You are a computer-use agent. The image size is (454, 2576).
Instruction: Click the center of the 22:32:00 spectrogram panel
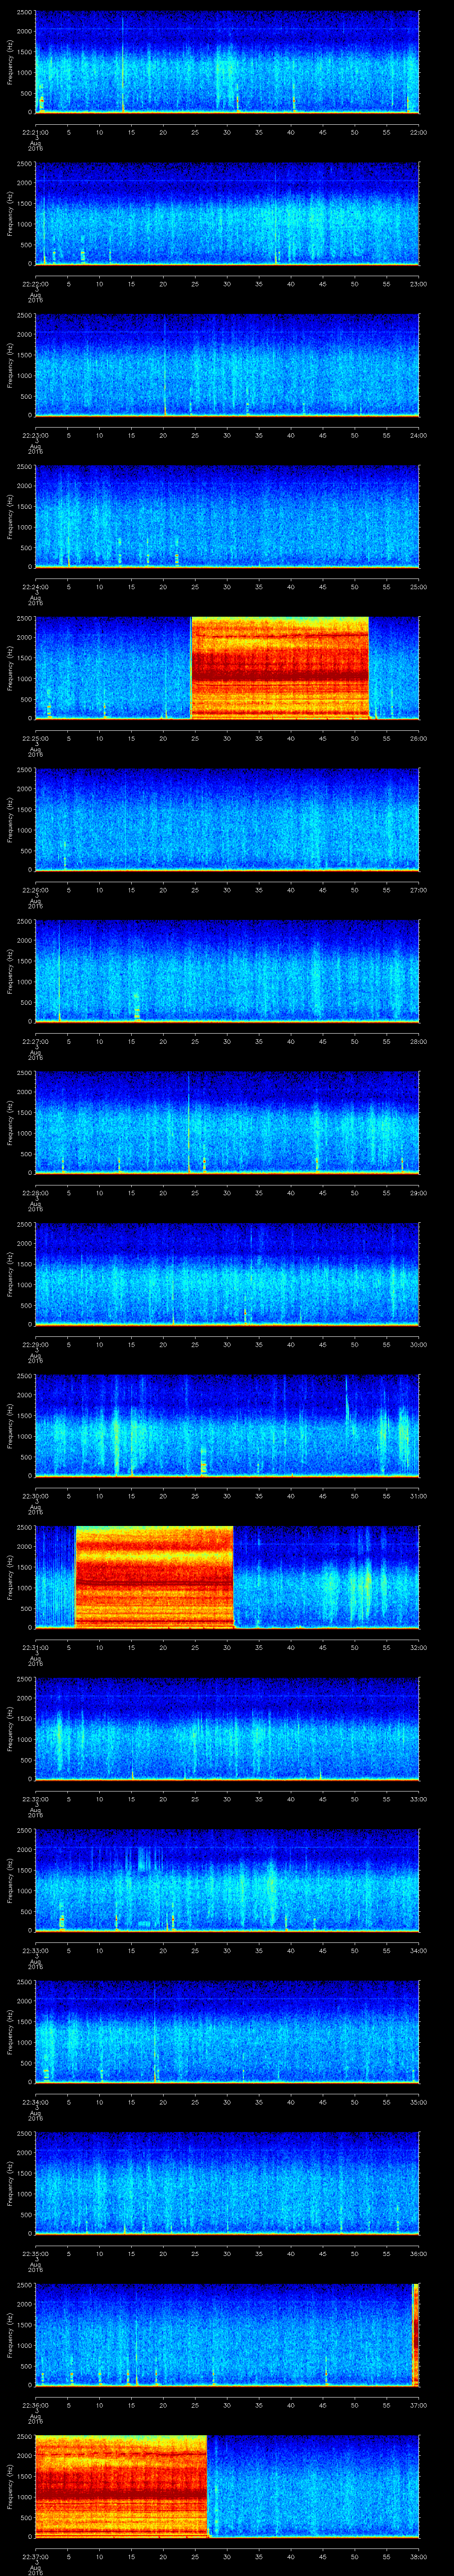[227, 1728]
